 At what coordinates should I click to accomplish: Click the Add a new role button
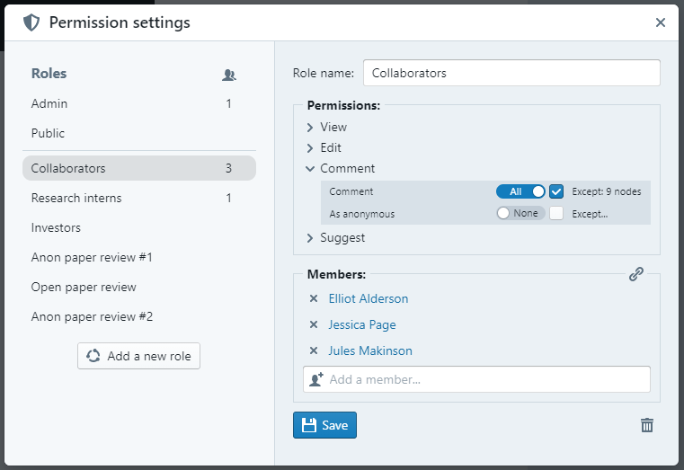[x=138, y=356]
